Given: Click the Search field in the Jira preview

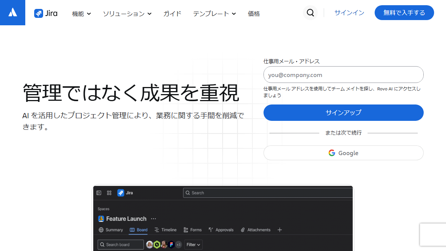Looking at the screenshot, I should pos(268,193).
